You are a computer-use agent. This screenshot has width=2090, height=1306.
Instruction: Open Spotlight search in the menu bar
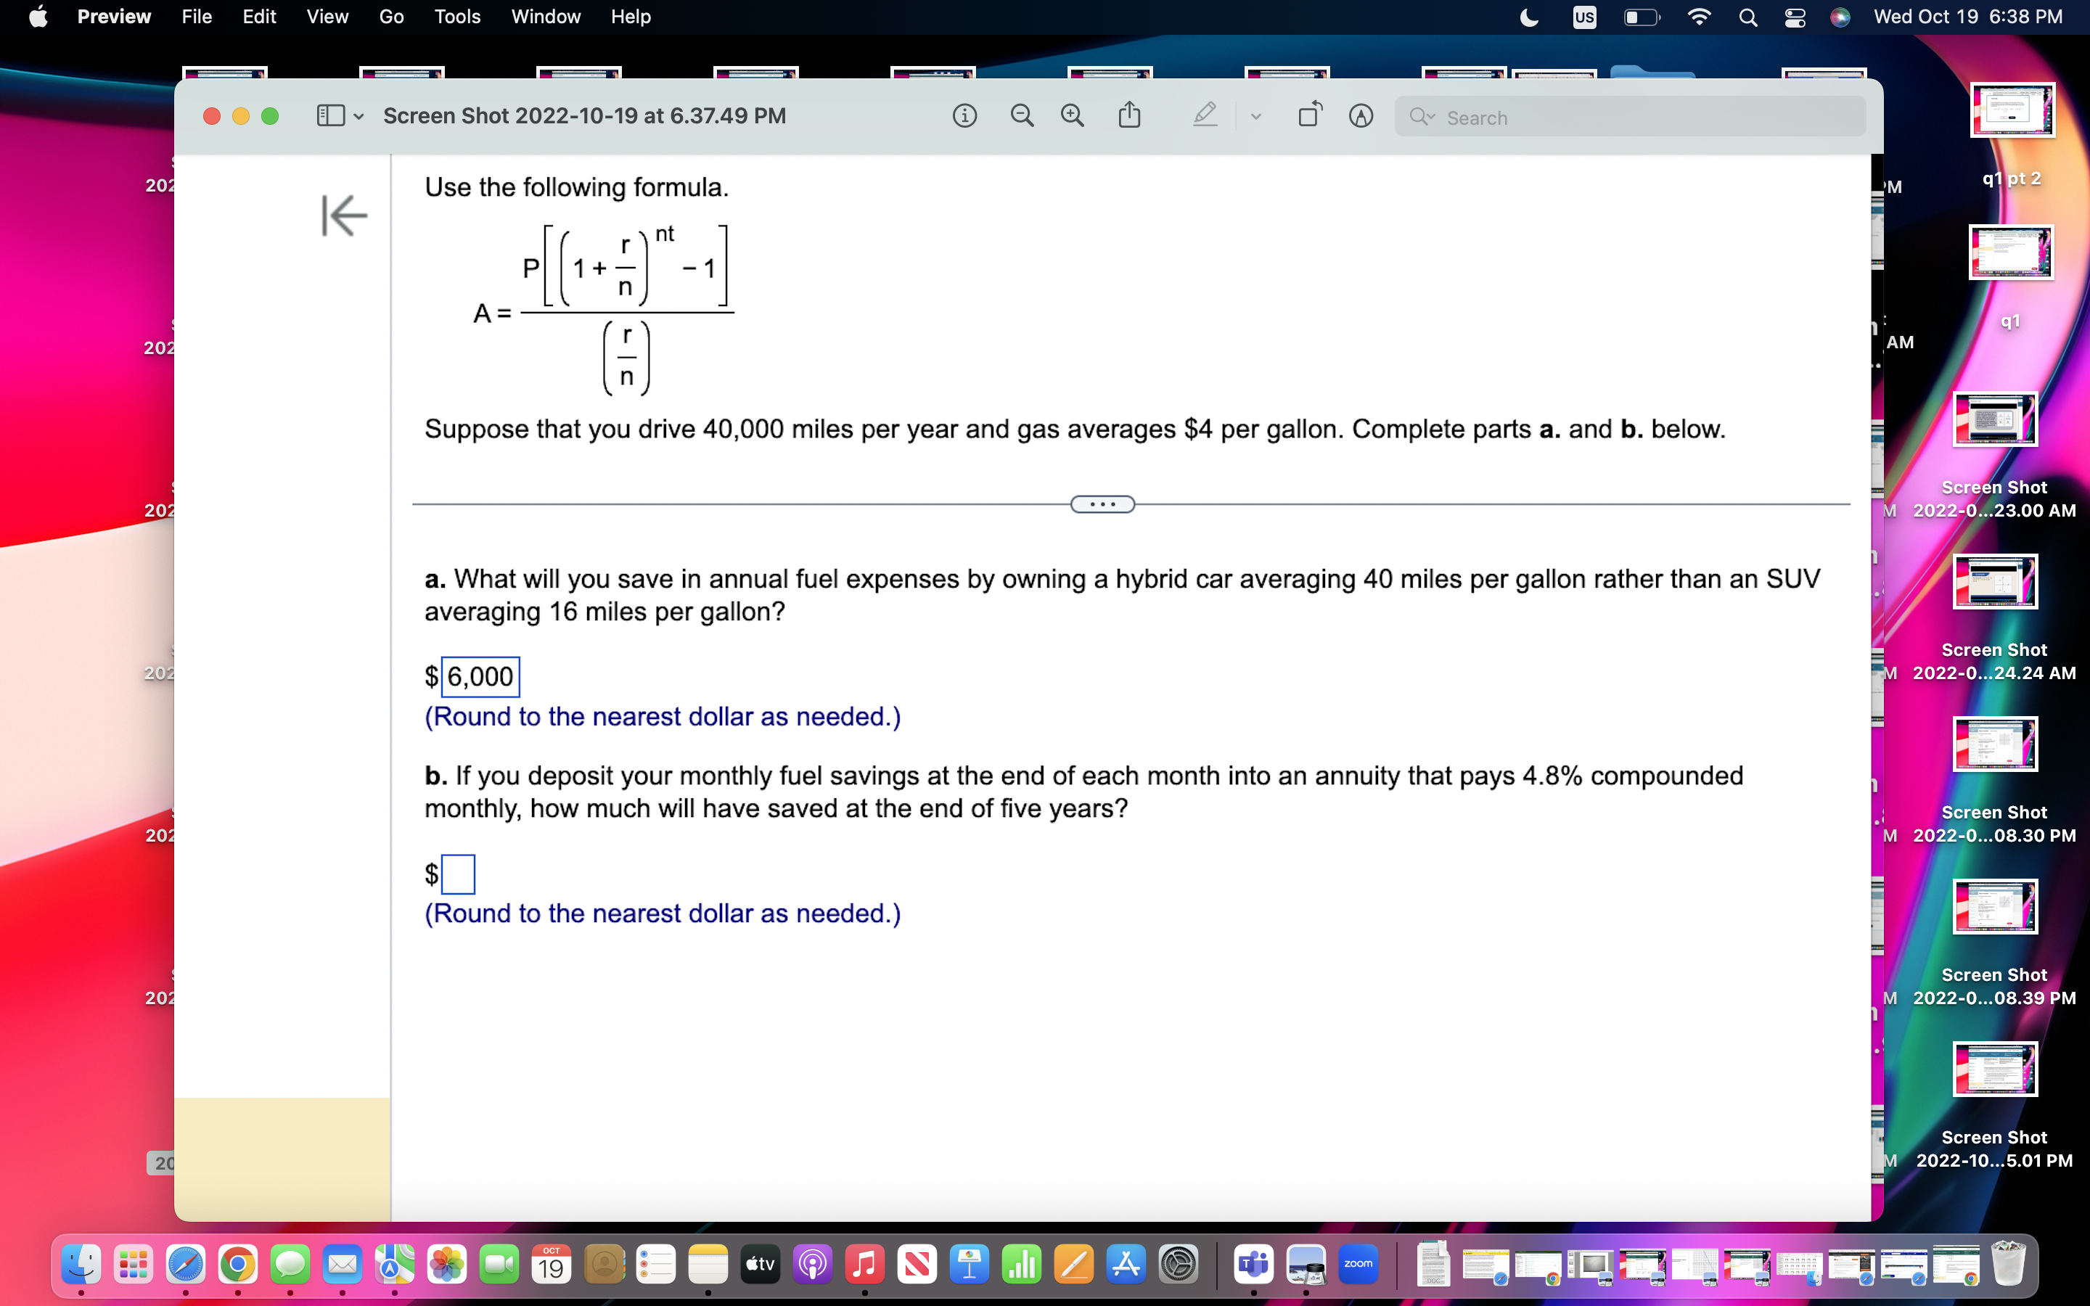point(1748,17)
